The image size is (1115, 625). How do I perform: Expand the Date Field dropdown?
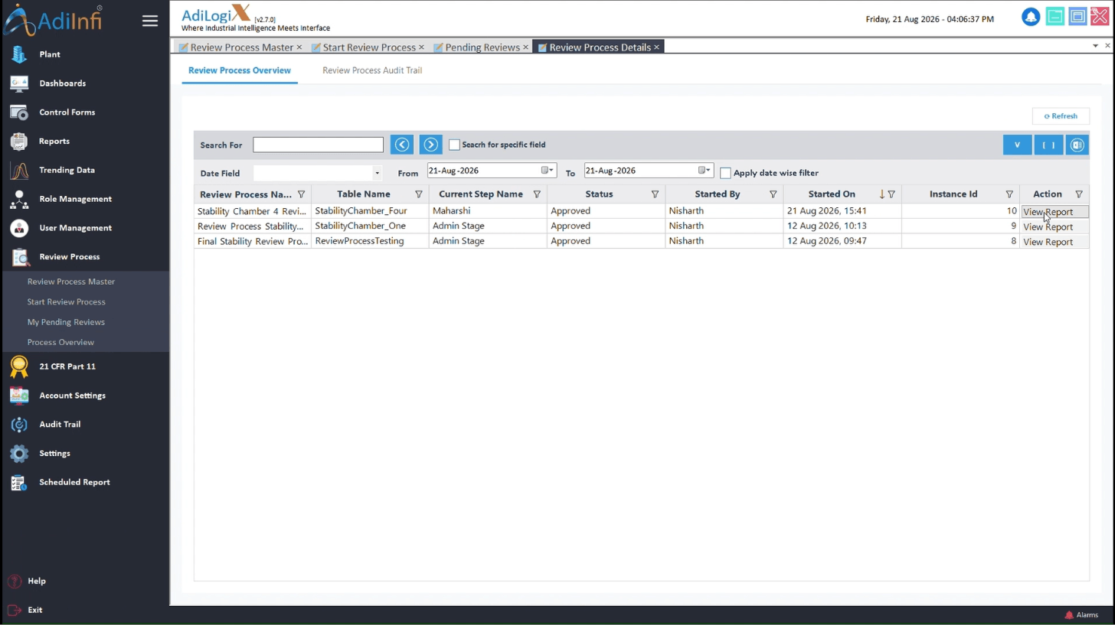coord(377,173)
